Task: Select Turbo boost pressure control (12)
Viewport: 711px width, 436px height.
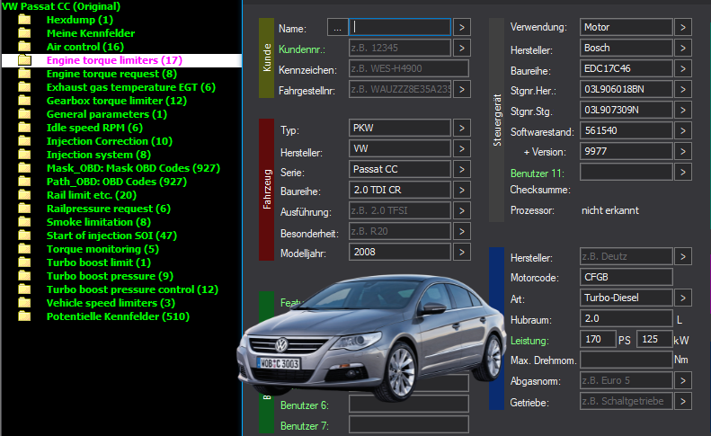Action: pyautogui.click(x=132, y=289)
